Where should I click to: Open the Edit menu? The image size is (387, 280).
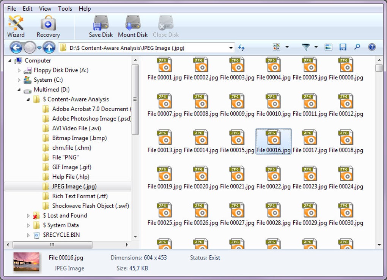tap(27, 9)
